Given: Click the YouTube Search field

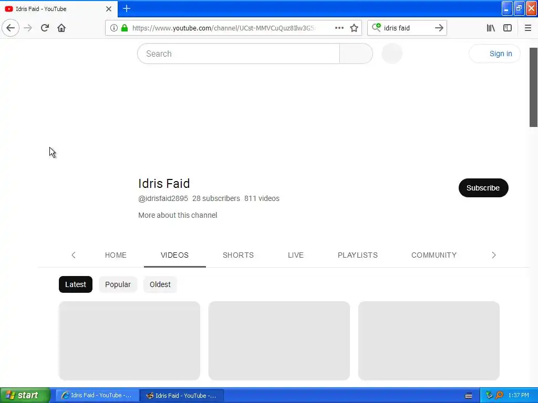Looking at the screenshot, I should point(239,54).
